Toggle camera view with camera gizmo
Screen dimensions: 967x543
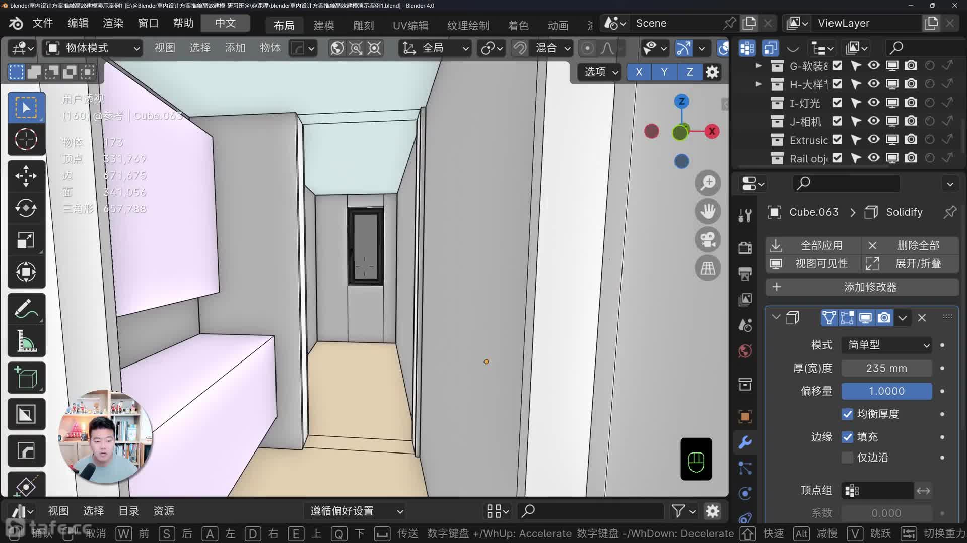(x=708, y=240)
